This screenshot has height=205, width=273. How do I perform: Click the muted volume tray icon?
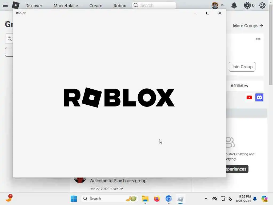pos(230,199)
